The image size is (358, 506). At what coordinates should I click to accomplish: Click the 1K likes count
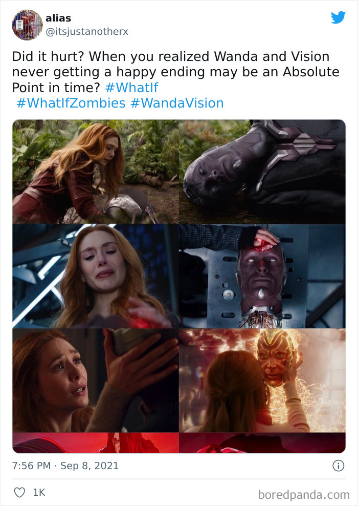pyautogui.click(x=39, y=493)
